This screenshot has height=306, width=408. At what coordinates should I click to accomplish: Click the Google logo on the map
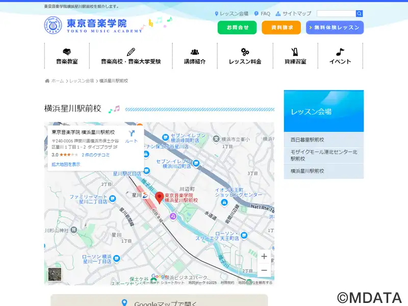tap(159, 276)
